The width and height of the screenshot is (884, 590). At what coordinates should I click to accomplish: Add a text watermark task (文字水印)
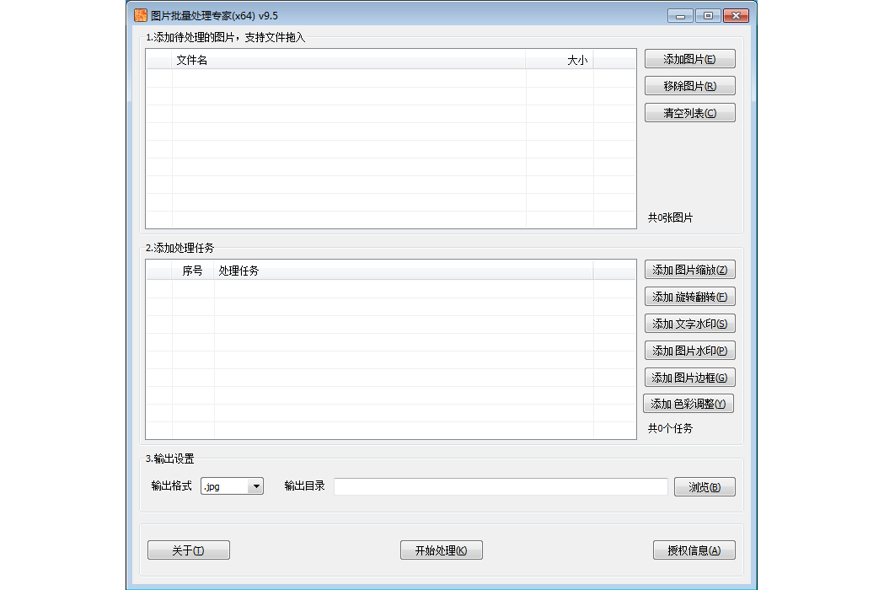[689, 324]
